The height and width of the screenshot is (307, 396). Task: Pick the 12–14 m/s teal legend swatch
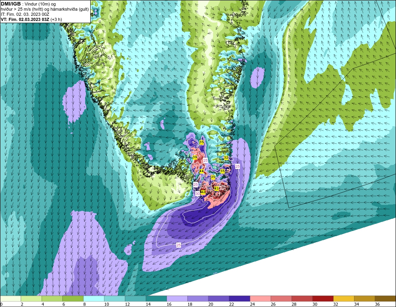[135, 299]
